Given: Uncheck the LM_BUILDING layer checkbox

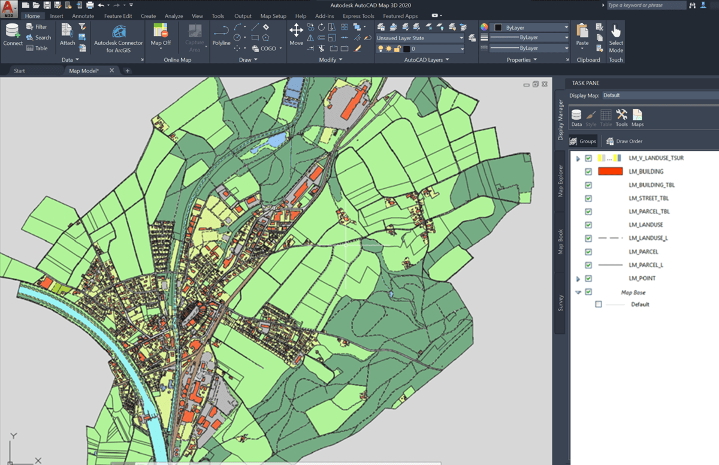Looking at the screenshot, I should tap(588, 172).
